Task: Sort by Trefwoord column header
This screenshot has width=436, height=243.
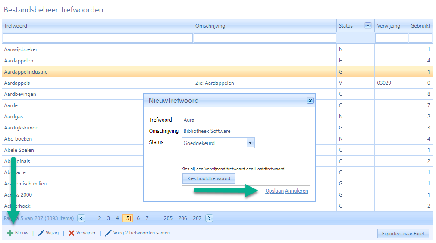Action: tap(16, 26)
